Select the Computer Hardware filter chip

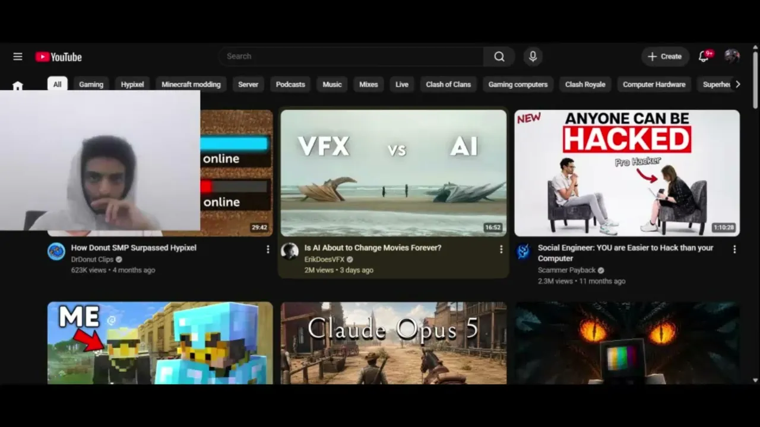pos(654,84)
